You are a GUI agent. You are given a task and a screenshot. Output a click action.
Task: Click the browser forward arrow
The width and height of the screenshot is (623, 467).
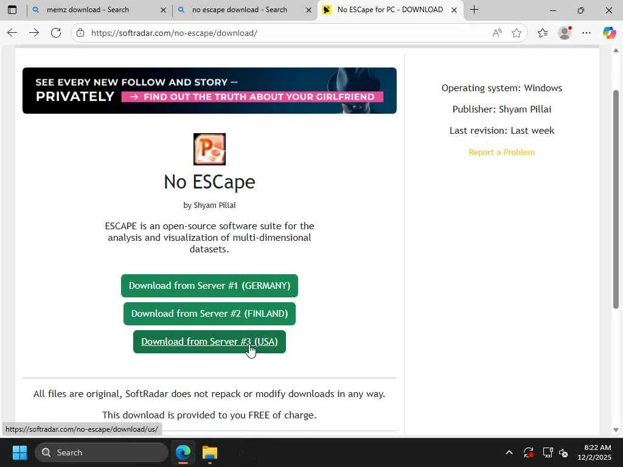point(34,33)
